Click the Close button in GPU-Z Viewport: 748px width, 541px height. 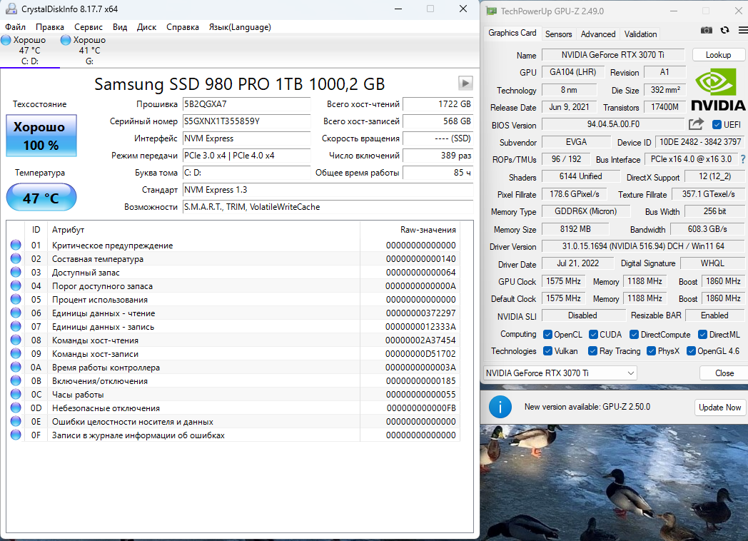tap(724, 373)
